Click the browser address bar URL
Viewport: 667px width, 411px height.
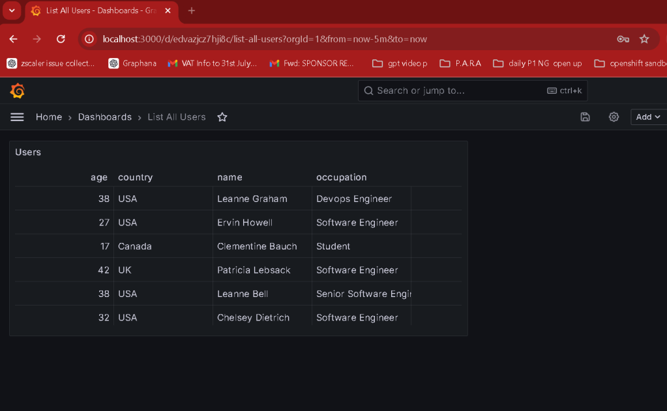coord(265,39)
